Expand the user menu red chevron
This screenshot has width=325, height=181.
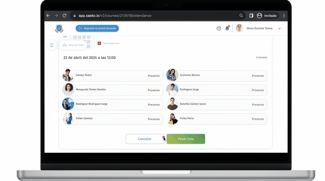279,28
